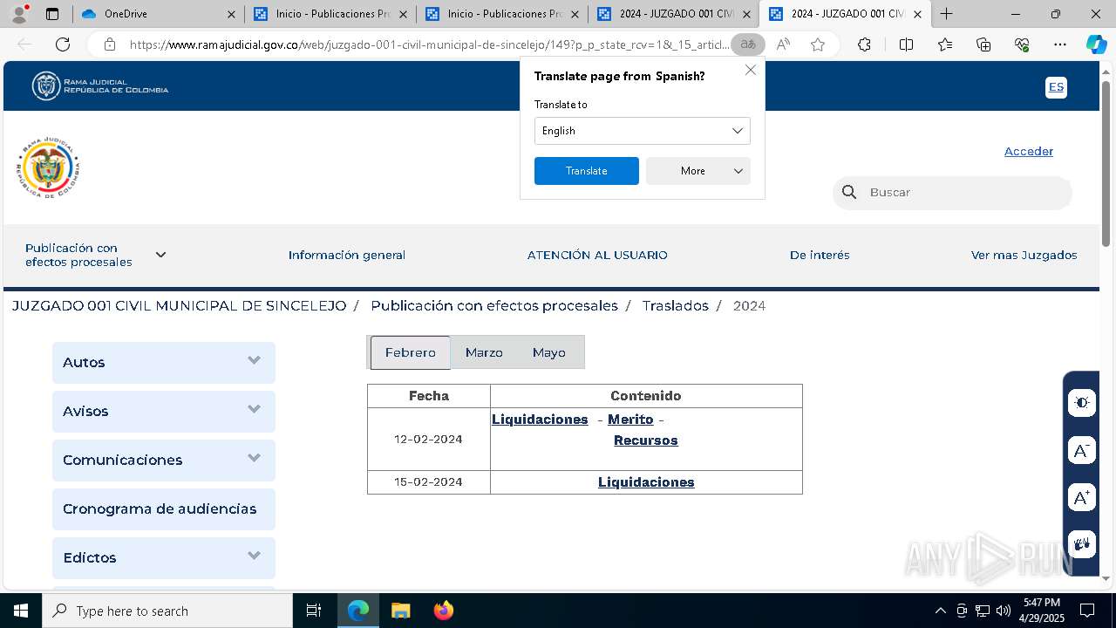1116x628 pixels.
Task: Show hidden system tray icons
Action: click(x=940, y=611)
